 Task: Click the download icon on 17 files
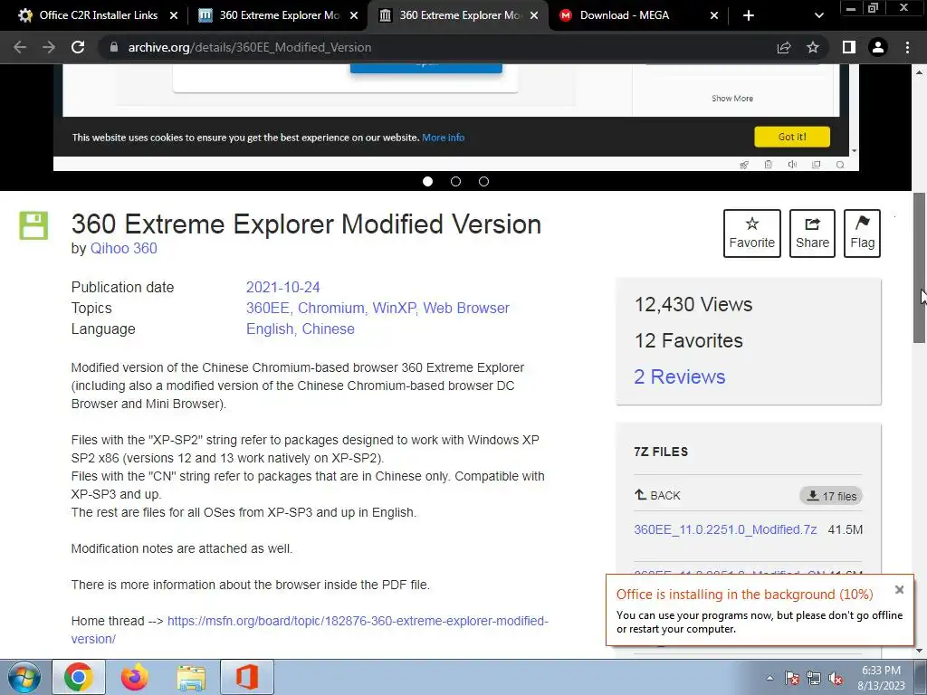pyautogui.click(x=813, y=496)
